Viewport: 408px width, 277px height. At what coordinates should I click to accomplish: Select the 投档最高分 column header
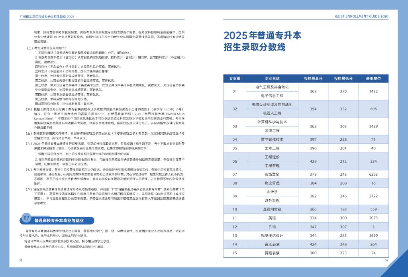[313, 79]
